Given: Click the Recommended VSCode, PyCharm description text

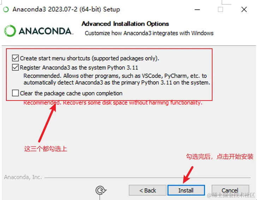Looking at the screenshot, I should [x=117, y=79].
